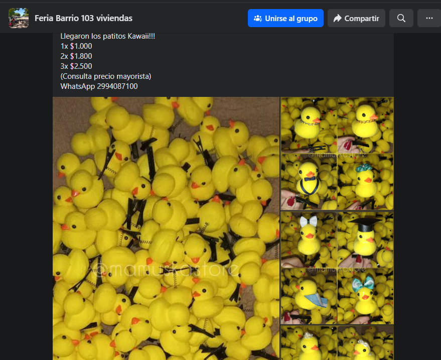The image size is (441, 360).
Task: Click the group avatar picture
Action: click(19, 18)
